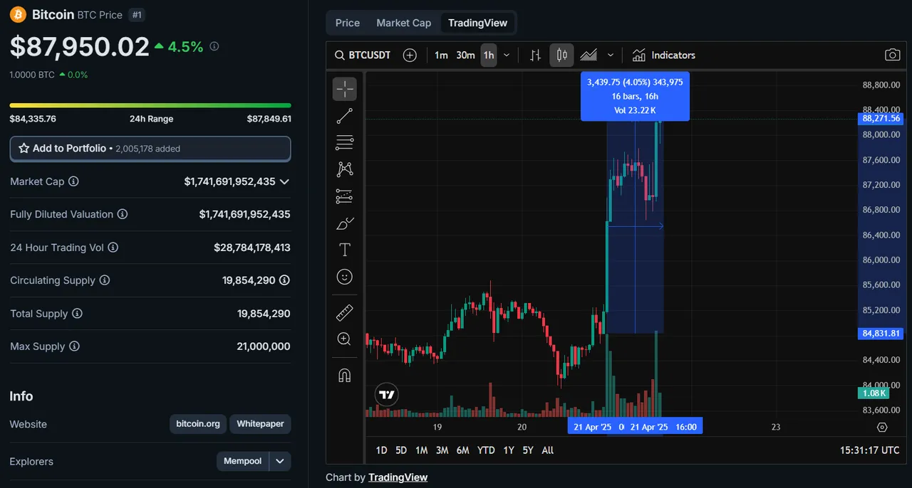Open timezone settings at 15:31:17 UTC
The width and height of the screenshot is (912, 488).
tap(869, 450)
